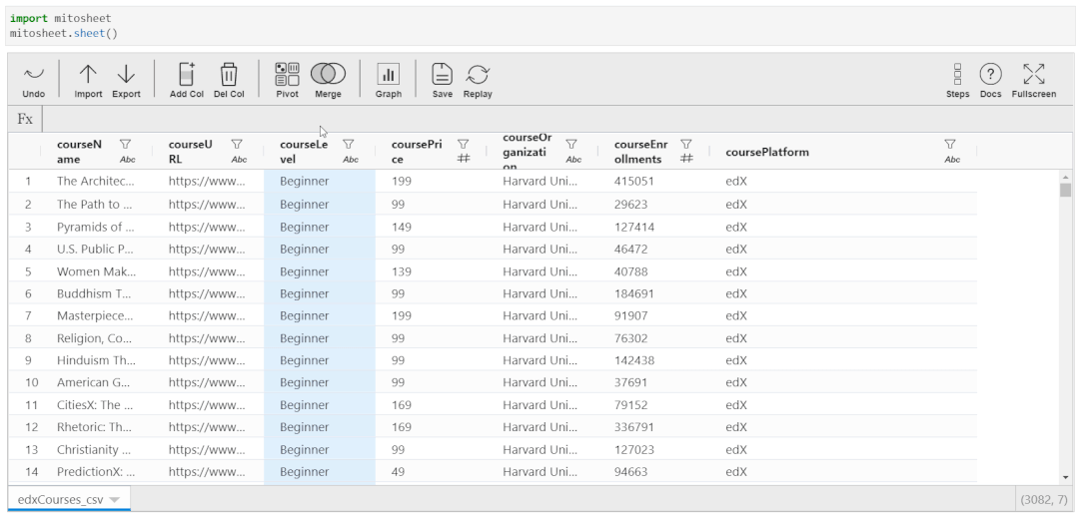Click the Replay analysis icon
1079x518 pixels.
478,74
